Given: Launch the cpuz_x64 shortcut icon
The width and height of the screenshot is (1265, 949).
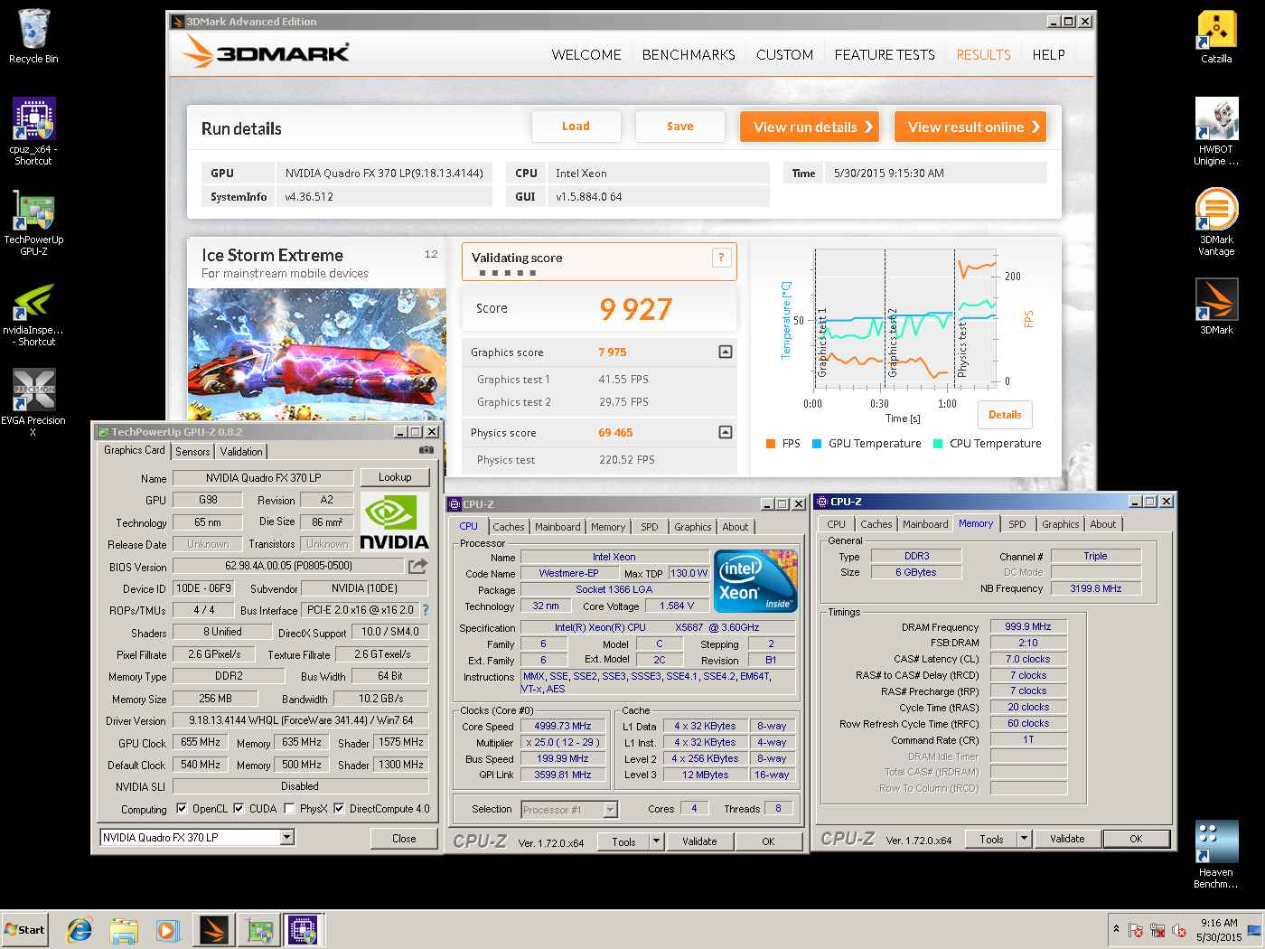Looking at the screenshot, I should coord(33,131).
